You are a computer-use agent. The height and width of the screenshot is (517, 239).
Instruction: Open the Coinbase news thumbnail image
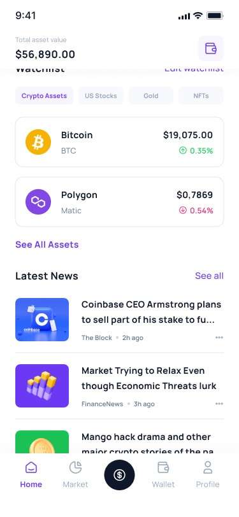pos(42,320)
